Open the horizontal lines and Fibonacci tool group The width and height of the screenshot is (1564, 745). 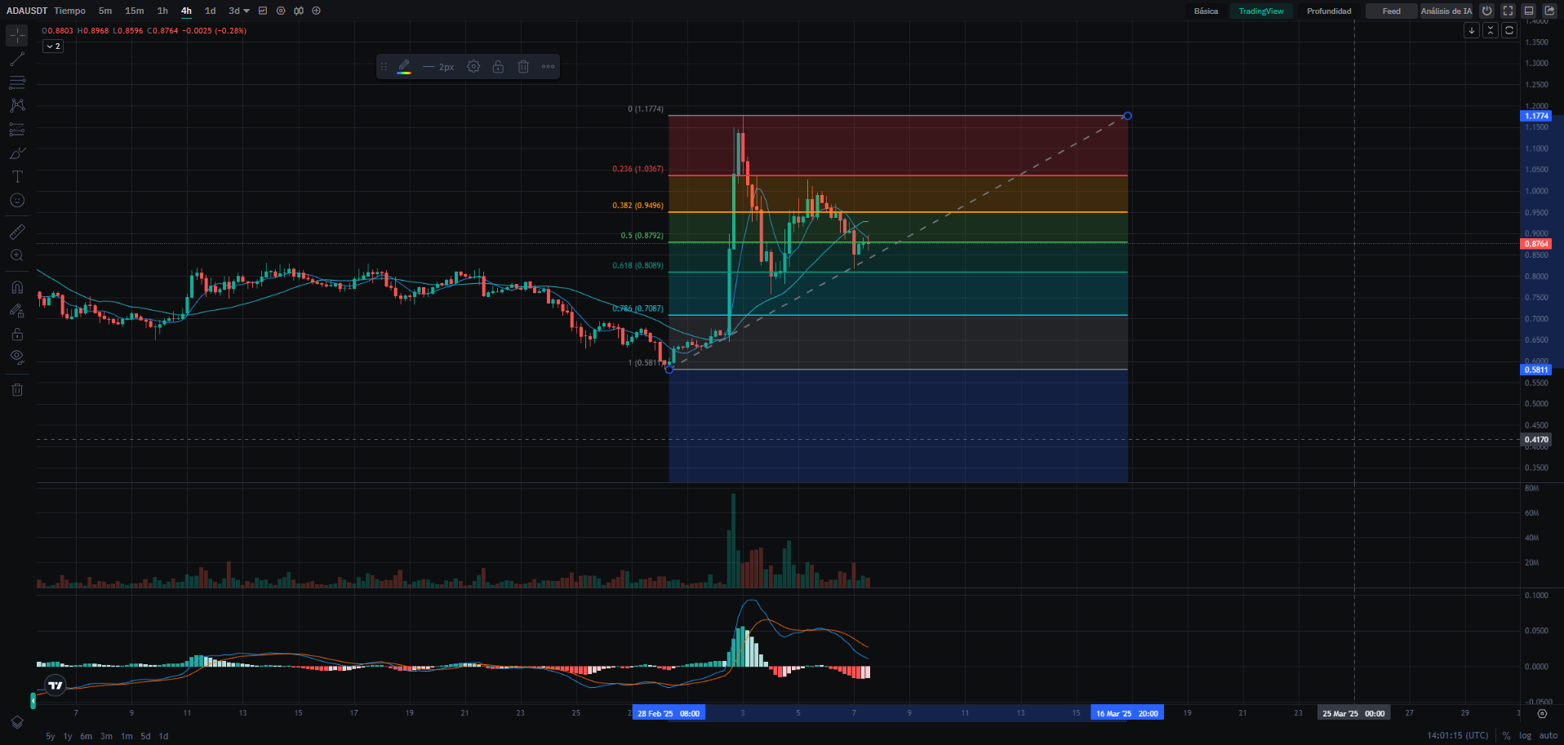click(17, 82)
